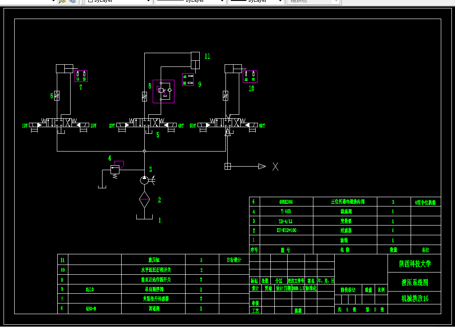Screen dimensions: 455x327
Task: Click the 标记 cell in title block
Action: point(254,280)
